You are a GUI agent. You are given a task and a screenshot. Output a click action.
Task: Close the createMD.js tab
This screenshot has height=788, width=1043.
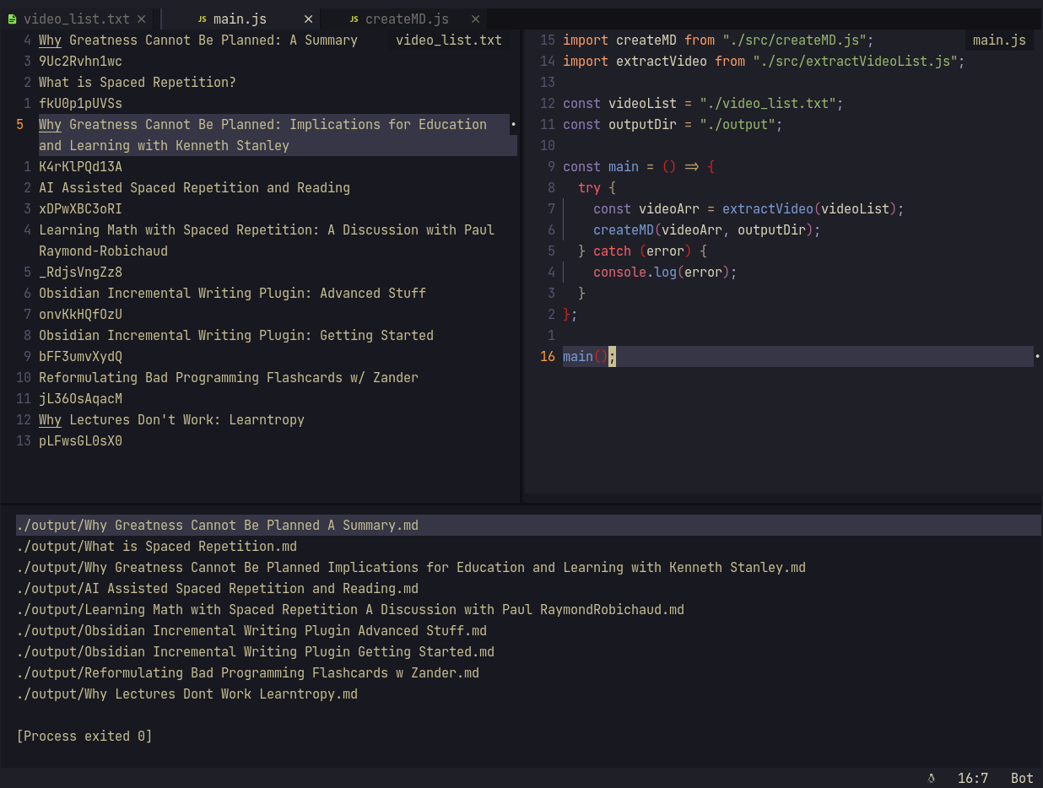475,19
